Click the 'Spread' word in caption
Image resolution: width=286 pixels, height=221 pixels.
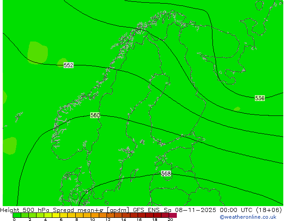click(x=63, y=210)
